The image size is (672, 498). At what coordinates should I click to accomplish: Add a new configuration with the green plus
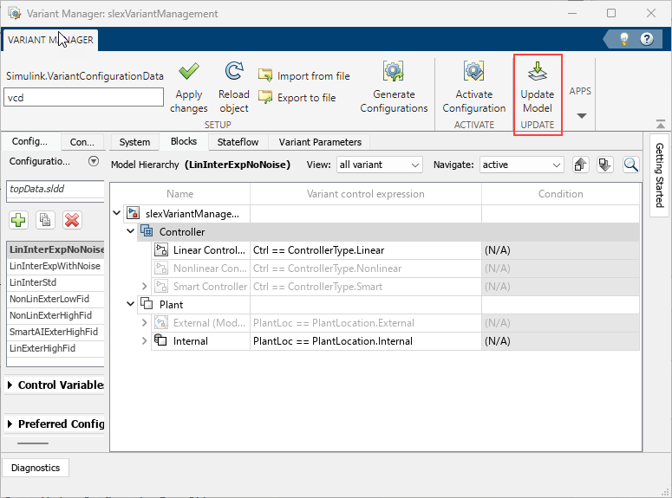coord(18,220)
